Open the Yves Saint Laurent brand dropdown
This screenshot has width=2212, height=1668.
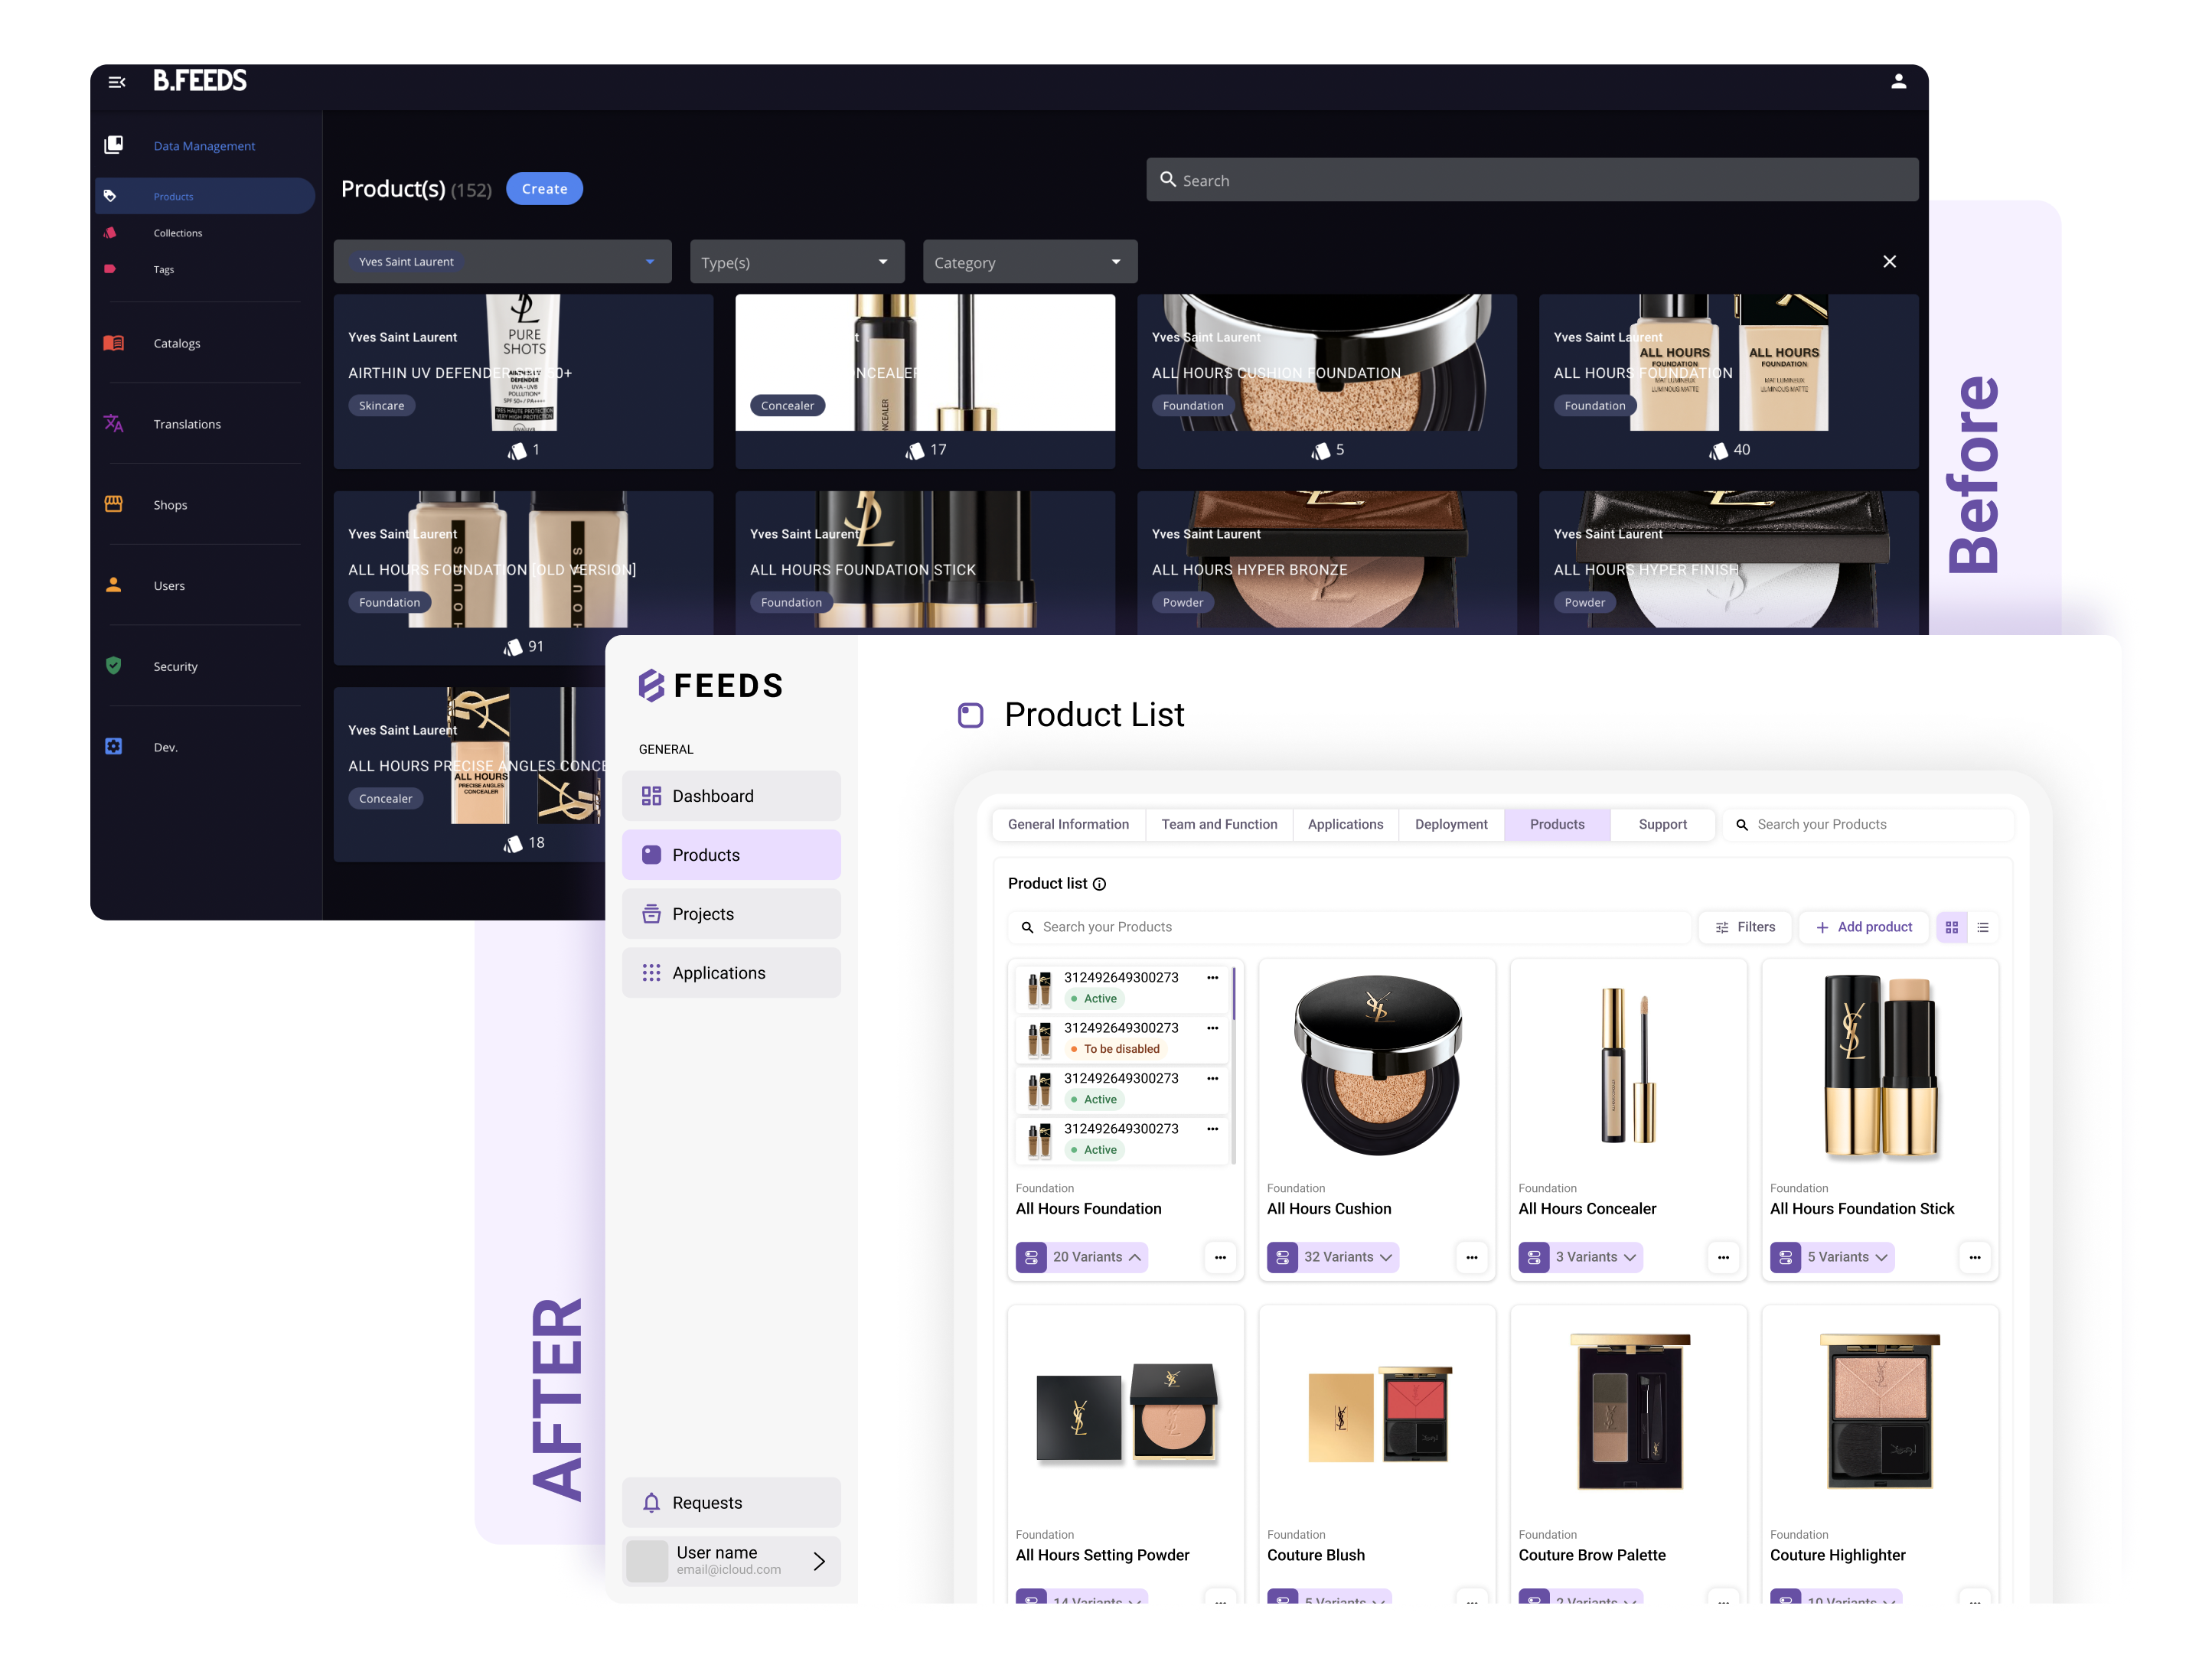coord(502,262)
